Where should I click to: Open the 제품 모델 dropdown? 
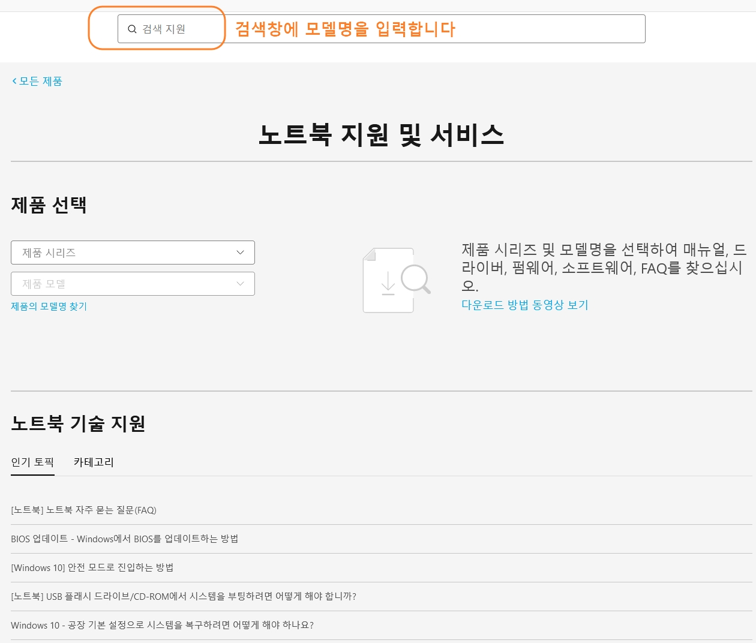click(x=133, y=284)
